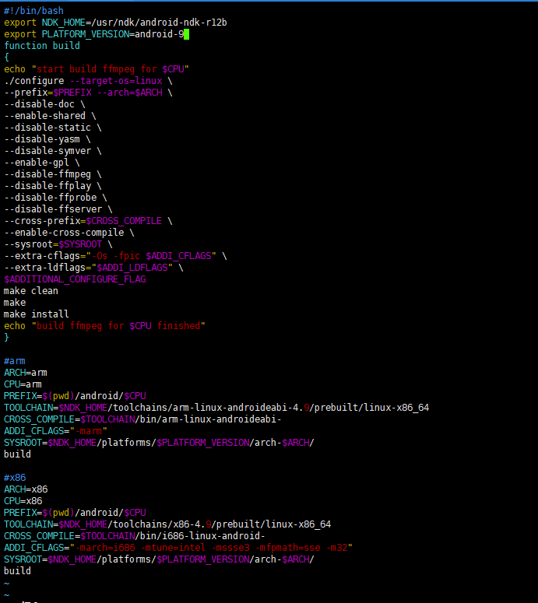Click the 'make clean' line
The image size is (538, 603).
[31, 291]
